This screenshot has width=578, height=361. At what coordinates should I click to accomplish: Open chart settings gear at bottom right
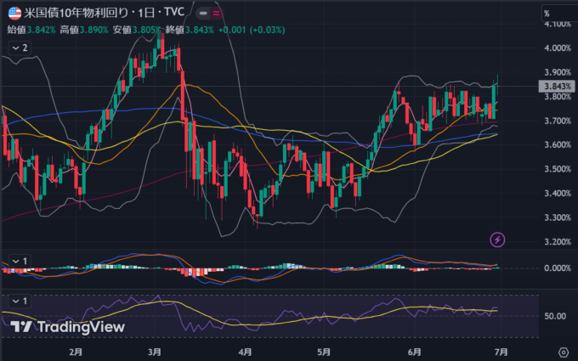[x=563, y=351]
